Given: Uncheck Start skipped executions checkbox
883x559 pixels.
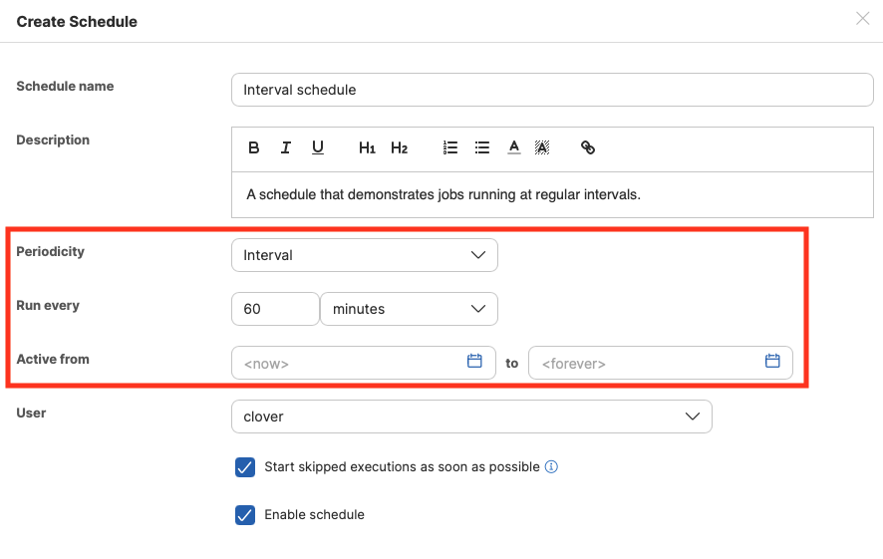Looking at the screenshot, I should pos(245,467).
